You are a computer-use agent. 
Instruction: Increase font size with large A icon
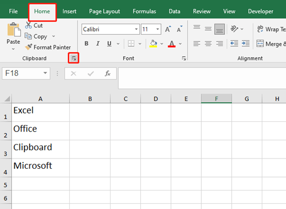click(168, 29)
